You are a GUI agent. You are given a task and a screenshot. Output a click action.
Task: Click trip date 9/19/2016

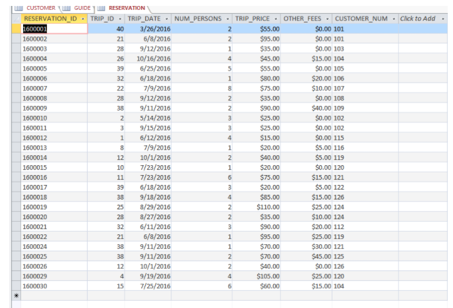click(148, 276)
